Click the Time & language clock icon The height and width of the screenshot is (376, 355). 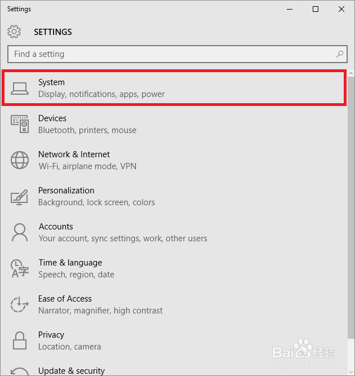20,268
